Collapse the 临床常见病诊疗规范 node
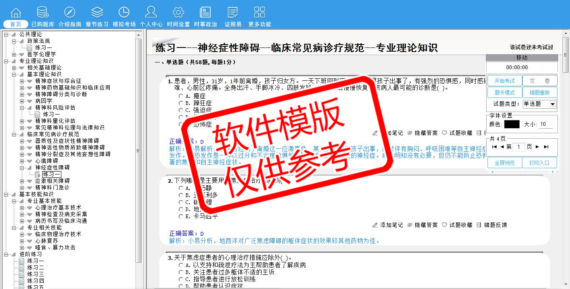The height and width of the screenshot is (289, 570). click(x=14, y=134)
